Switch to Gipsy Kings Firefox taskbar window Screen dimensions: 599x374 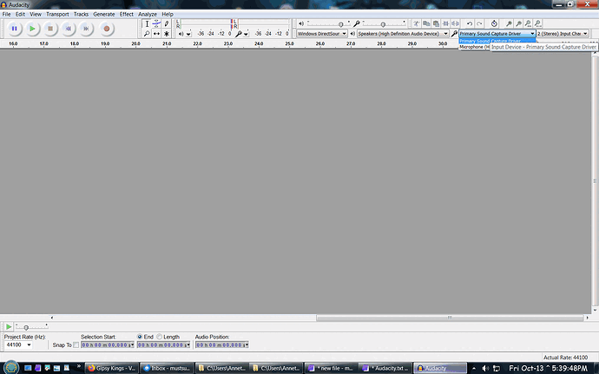(x=111, y=368)
